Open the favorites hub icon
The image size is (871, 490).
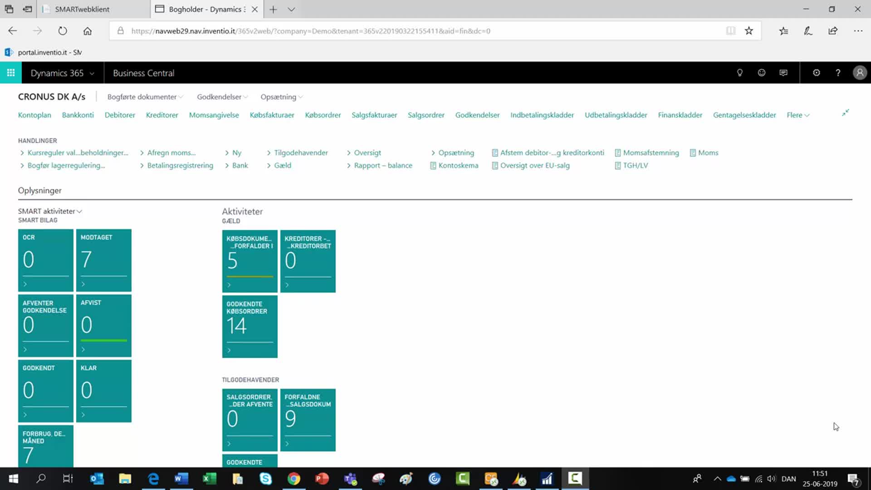click(x=783, y=31)
